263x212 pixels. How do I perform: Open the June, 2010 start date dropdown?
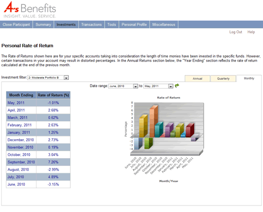[x=123, y=86]
